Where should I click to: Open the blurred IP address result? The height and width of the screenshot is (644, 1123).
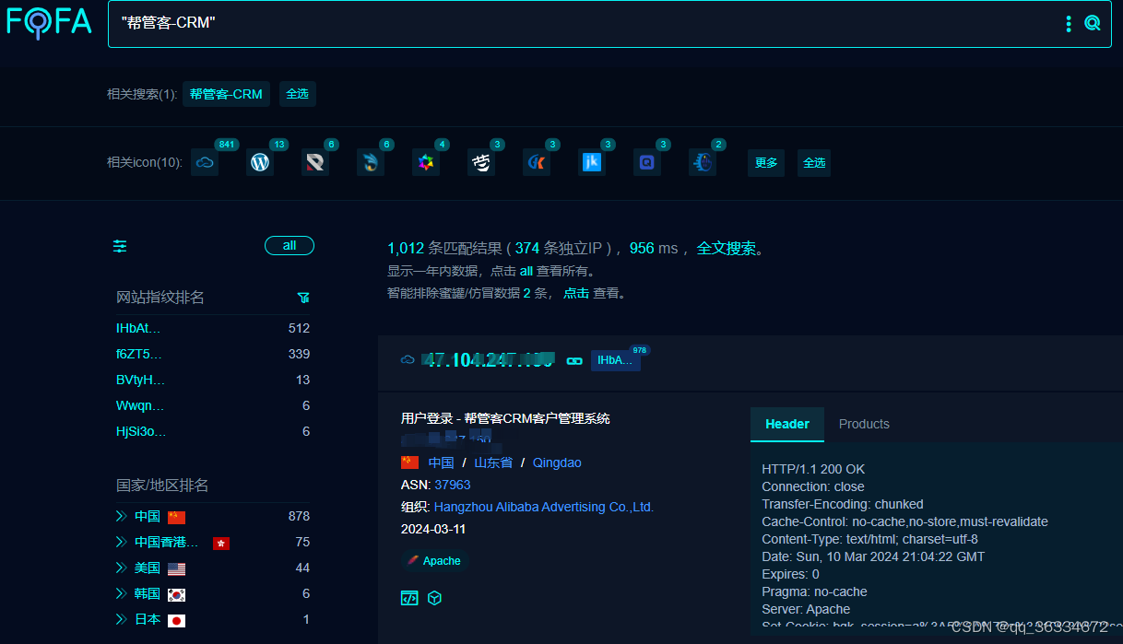click(488, 360)
